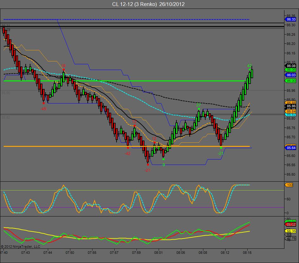Click the gray 42.75 indicator marker
The height and width of the screenshot is (263, 299).
(x=290, y=238)
